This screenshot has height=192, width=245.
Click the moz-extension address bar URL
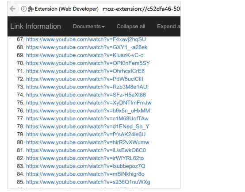[141, 9]
